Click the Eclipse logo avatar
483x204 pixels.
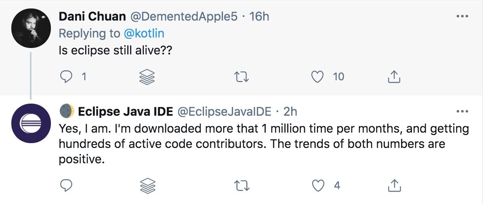pos(31,123)
